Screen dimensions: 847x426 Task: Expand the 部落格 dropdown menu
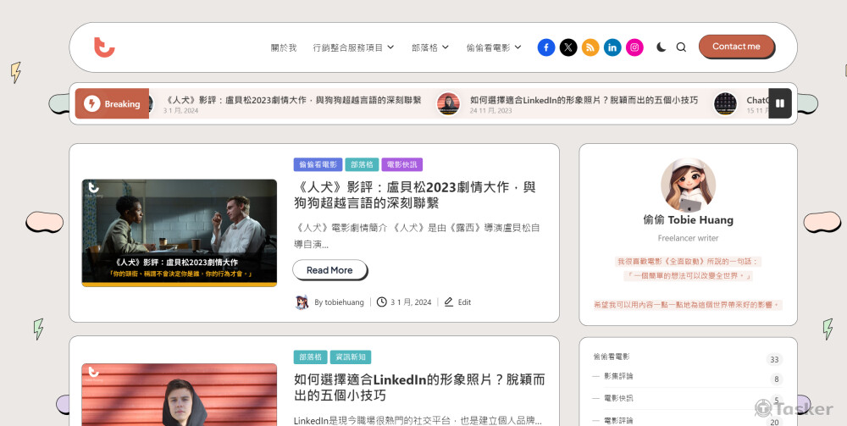[x=431, y=47]
